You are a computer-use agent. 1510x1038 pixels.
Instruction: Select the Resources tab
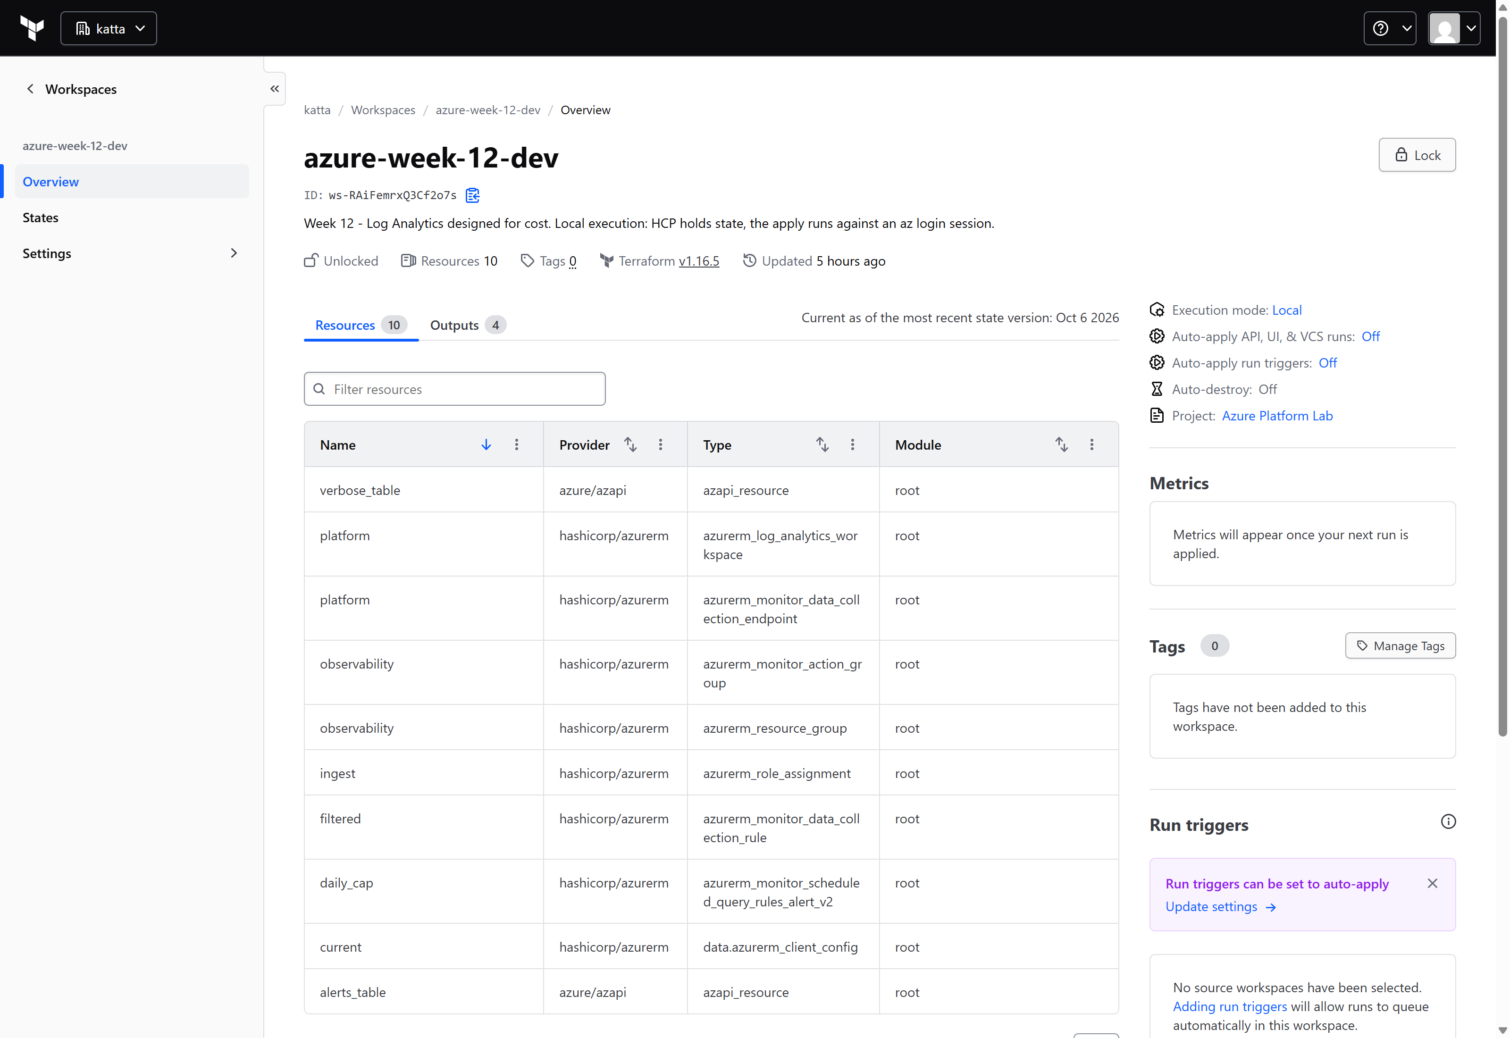tap(361, 325)
